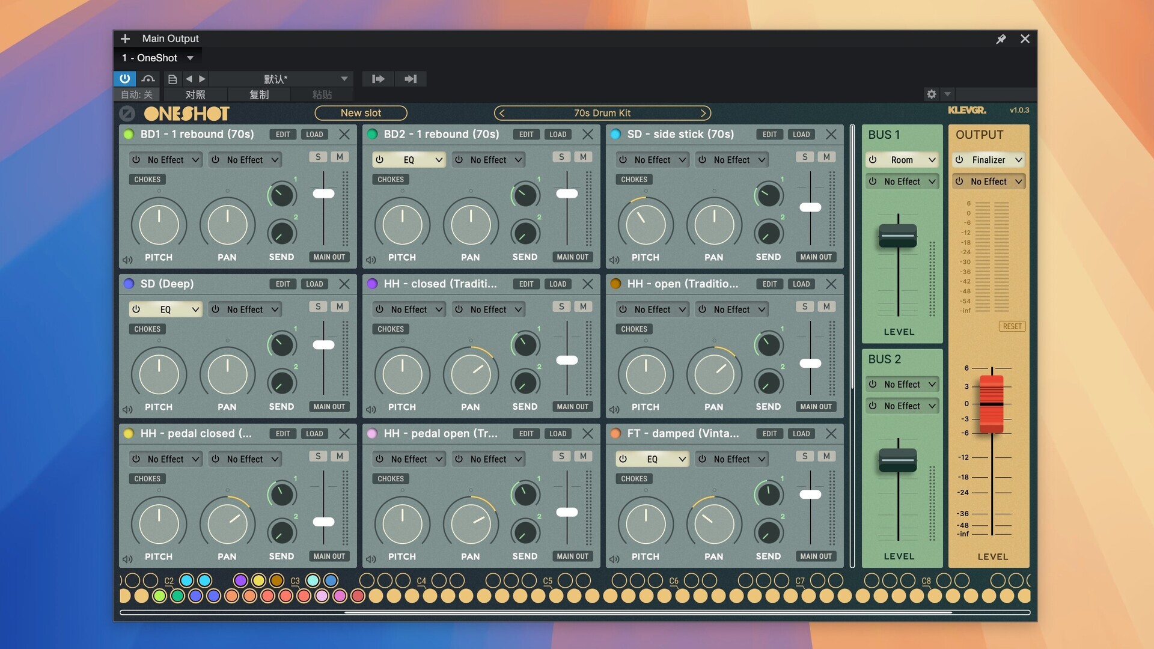Click the red Output level fader
The height and width of the screenshot is (649, 1154).
click(992, 404)
